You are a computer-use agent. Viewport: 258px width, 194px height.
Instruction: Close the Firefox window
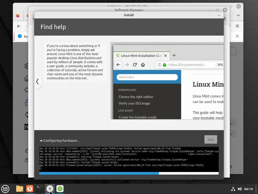239,6
